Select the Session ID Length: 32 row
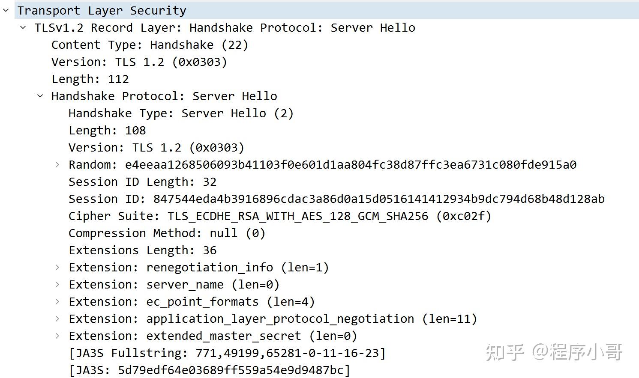Screen dimensions: 639x378 tap(142, 182)
